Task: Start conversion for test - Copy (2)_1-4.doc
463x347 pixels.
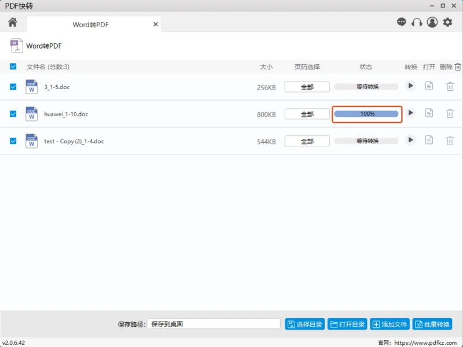Action: 410,140
